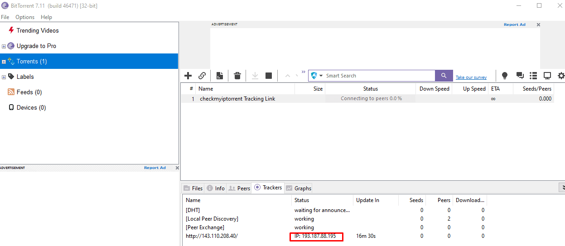The width and height of the screenshot is (565, 246).
Task: Open the Options menu
Action: point(25,17)
